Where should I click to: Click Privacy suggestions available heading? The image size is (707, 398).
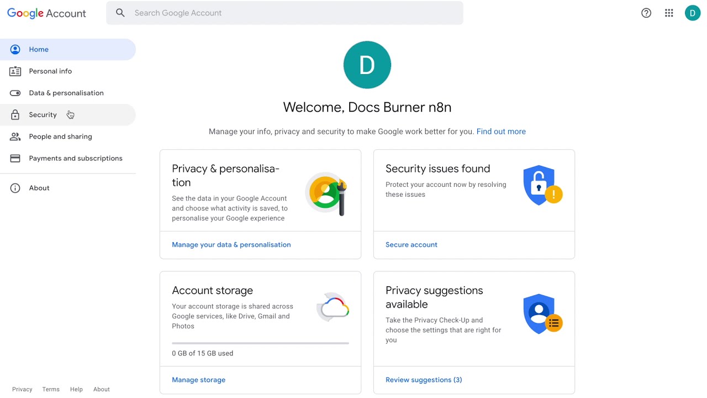tap(434, 297)
